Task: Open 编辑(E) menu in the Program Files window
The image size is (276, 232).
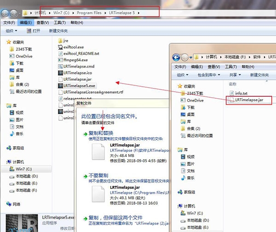Action: click(26, 23)
